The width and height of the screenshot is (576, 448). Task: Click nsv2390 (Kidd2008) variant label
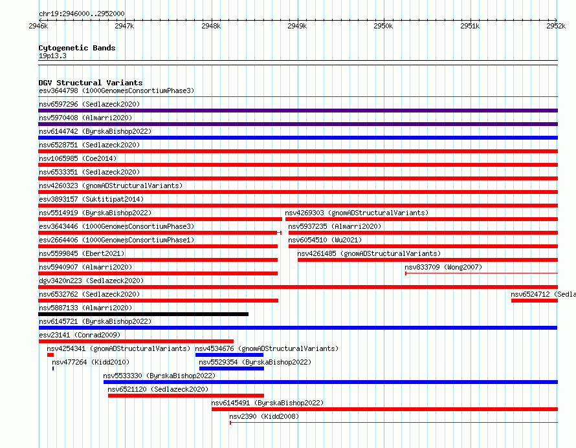click(264, 416)
